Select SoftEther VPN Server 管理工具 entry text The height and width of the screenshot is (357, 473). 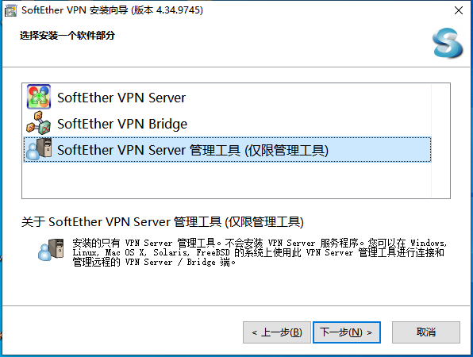[193, 150]
